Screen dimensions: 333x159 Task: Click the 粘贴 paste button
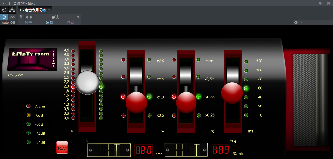click(x=70, y=23)
